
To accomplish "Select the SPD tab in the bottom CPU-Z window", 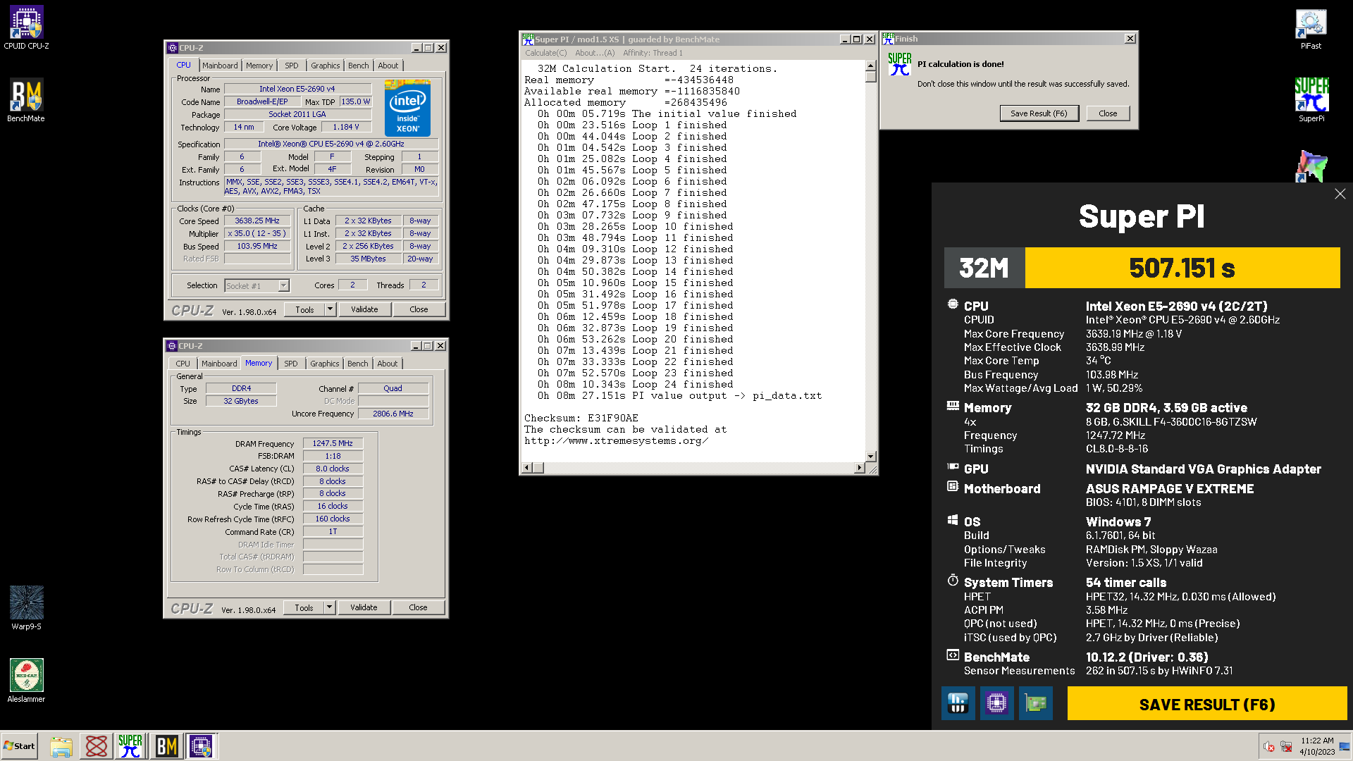I will pos(291,364).
